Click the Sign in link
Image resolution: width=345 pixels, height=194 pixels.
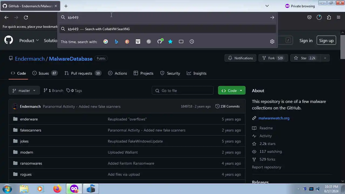(306, 40)
